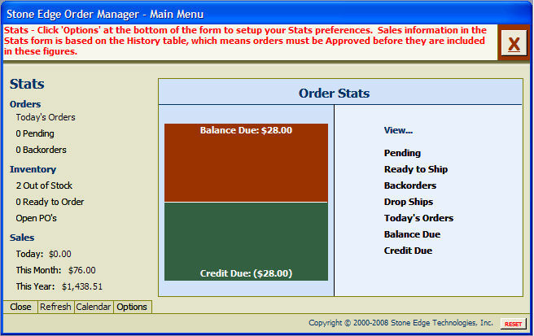
Task: Open Today's Orders in the Stats list
Action: point(46,117)
